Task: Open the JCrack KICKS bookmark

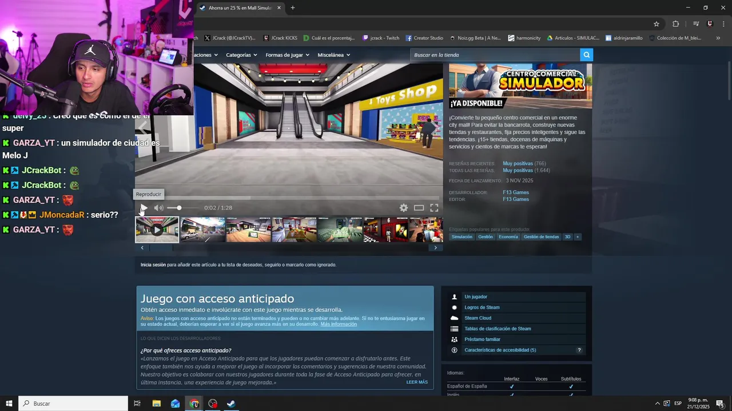Action: (280, 38)
